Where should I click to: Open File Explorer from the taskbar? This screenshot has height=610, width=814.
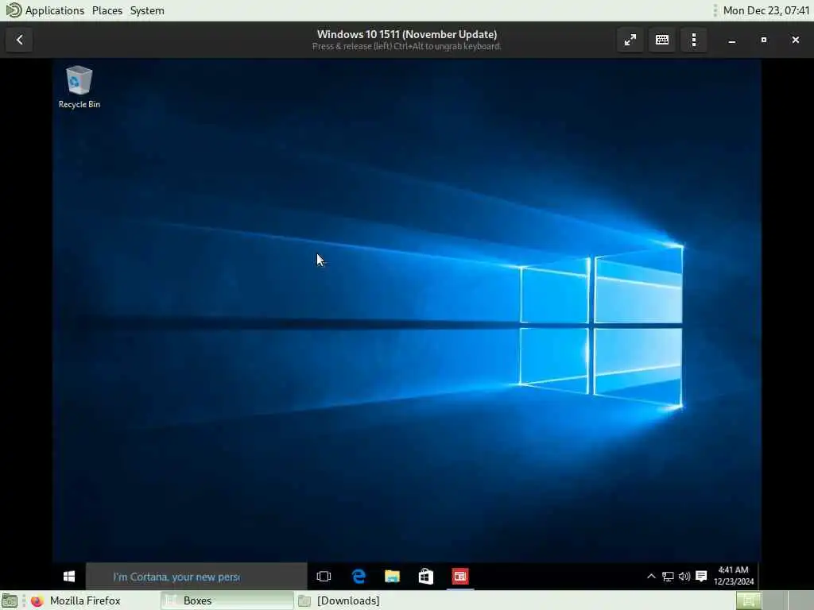392,577
